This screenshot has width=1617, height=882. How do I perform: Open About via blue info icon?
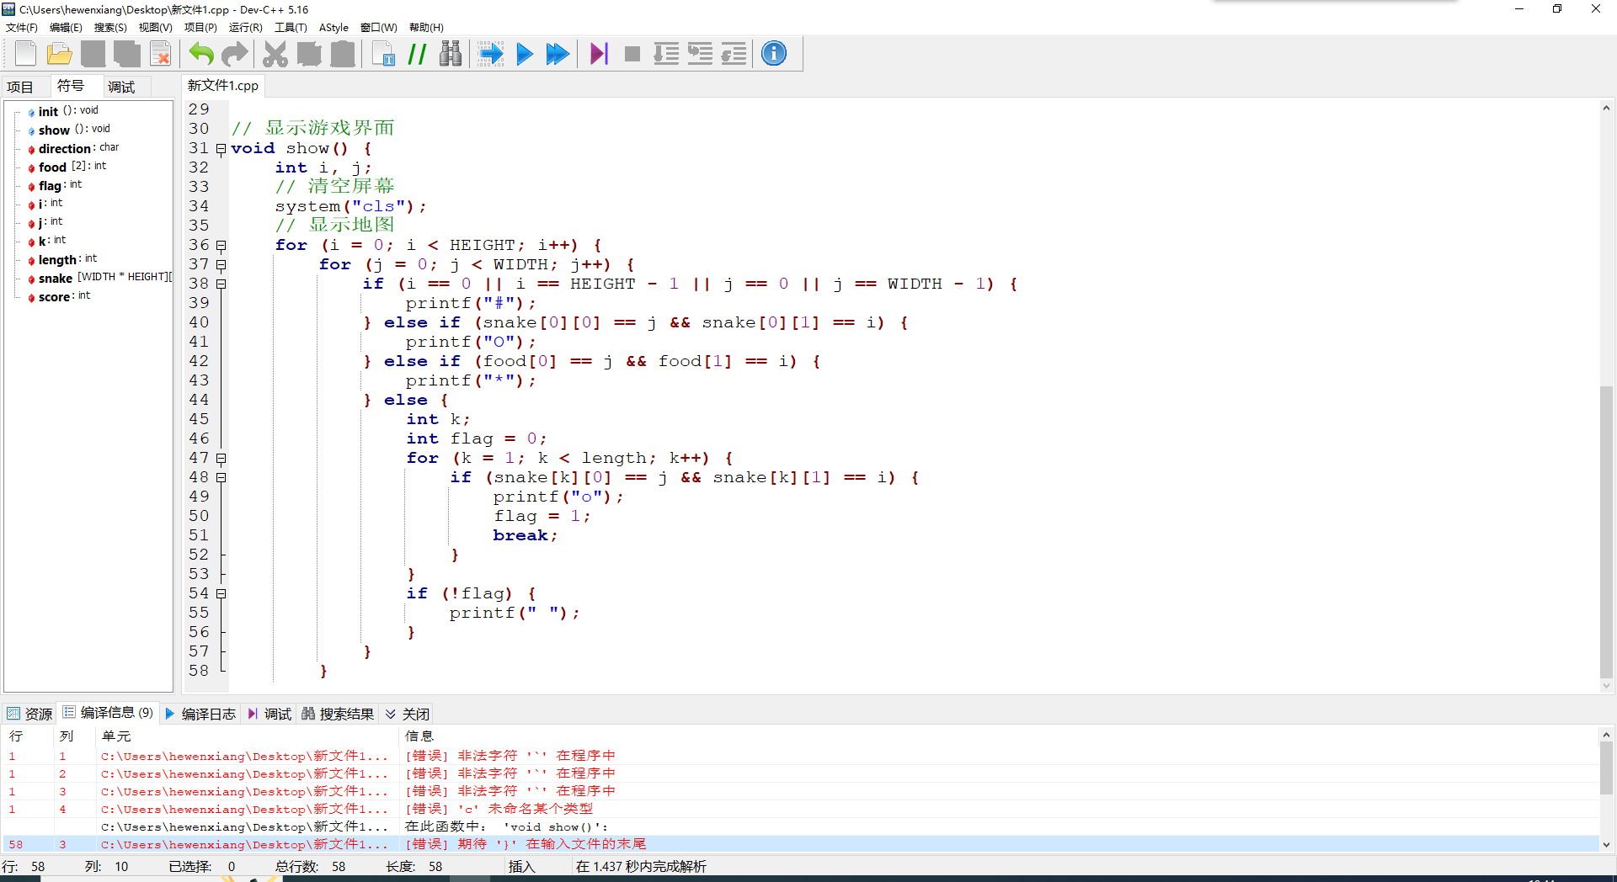(x=774, y=54)
